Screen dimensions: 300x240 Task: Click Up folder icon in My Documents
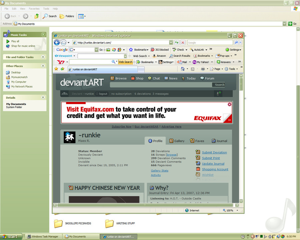coord(37,16)
